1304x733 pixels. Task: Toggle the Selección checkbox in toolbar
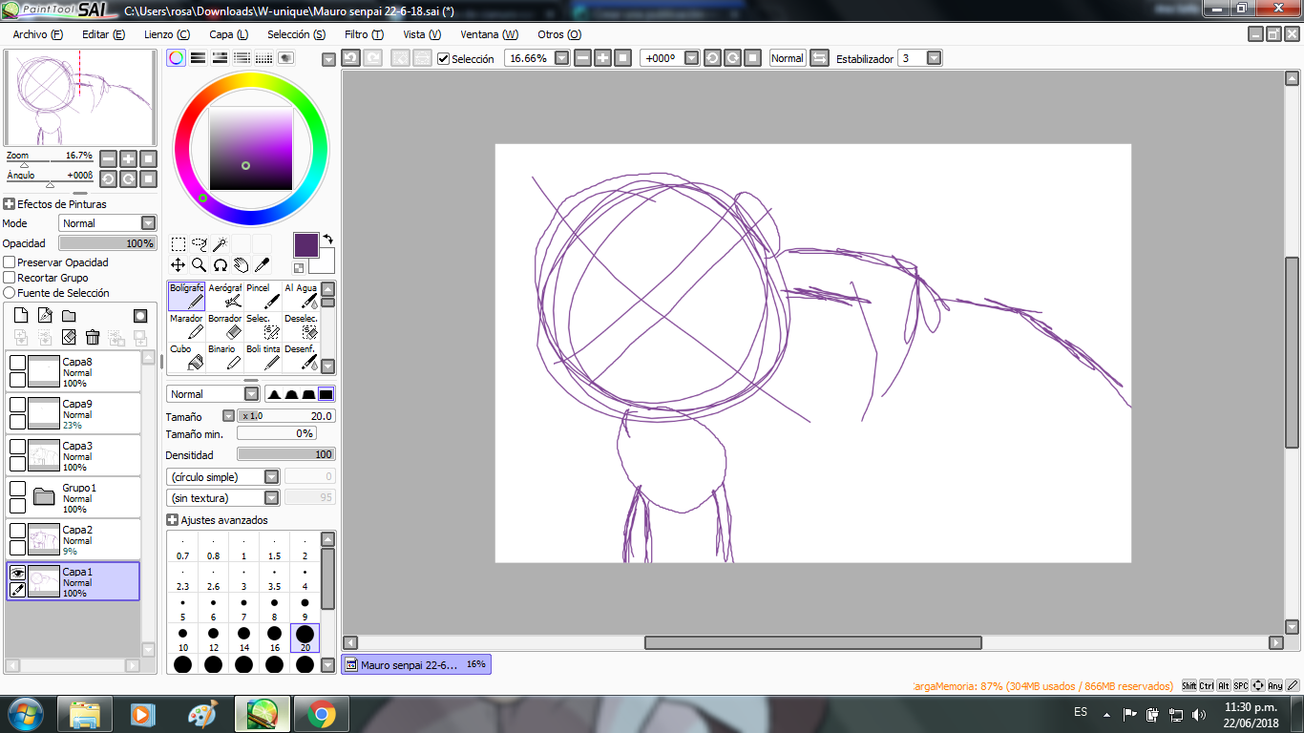click(x=443, y=58)
